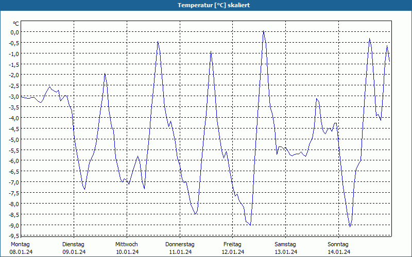
Task: Click the 14.01.24 date label
Action: [x=339, y=252]
